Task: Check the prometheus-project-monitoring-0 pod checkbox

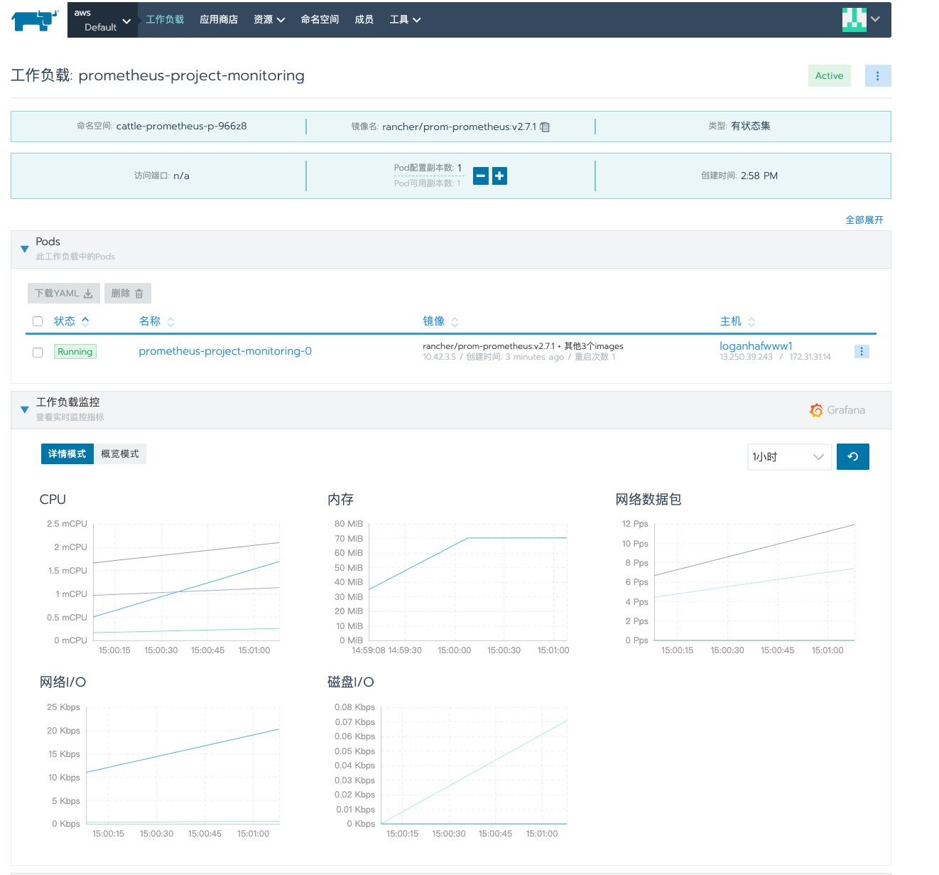Action: (x=38, y=353)
